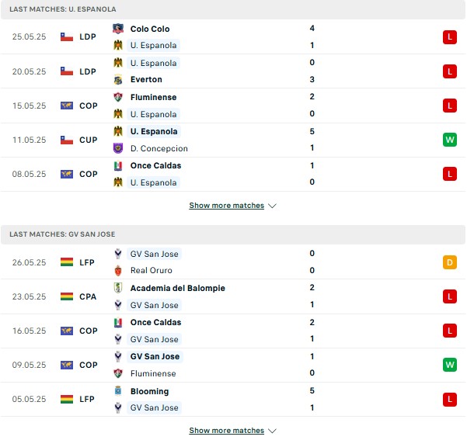Click COP competition flag on 16.05.25 row
The width and height of the screenshot is (467, 447).
click(67, 331)
